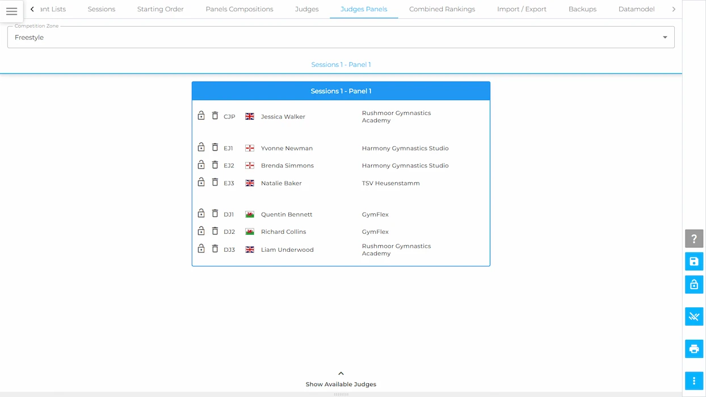Select the name Richard Collins
The height and width of the screenshot is (397, 706).
point(284,232)
